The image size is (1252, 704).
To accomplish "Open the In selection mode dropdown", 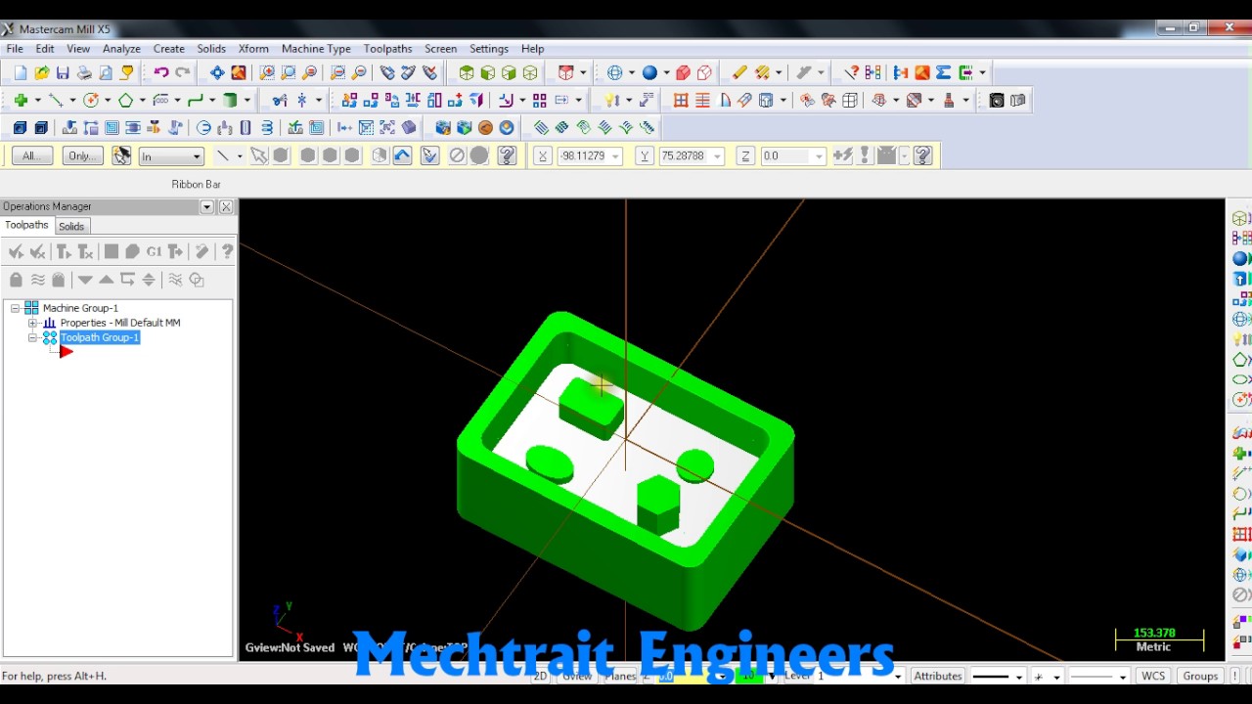I will (x=171, y=156).
